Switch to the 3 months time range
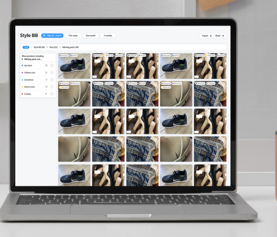277x237 pixels. coord(108,36)
